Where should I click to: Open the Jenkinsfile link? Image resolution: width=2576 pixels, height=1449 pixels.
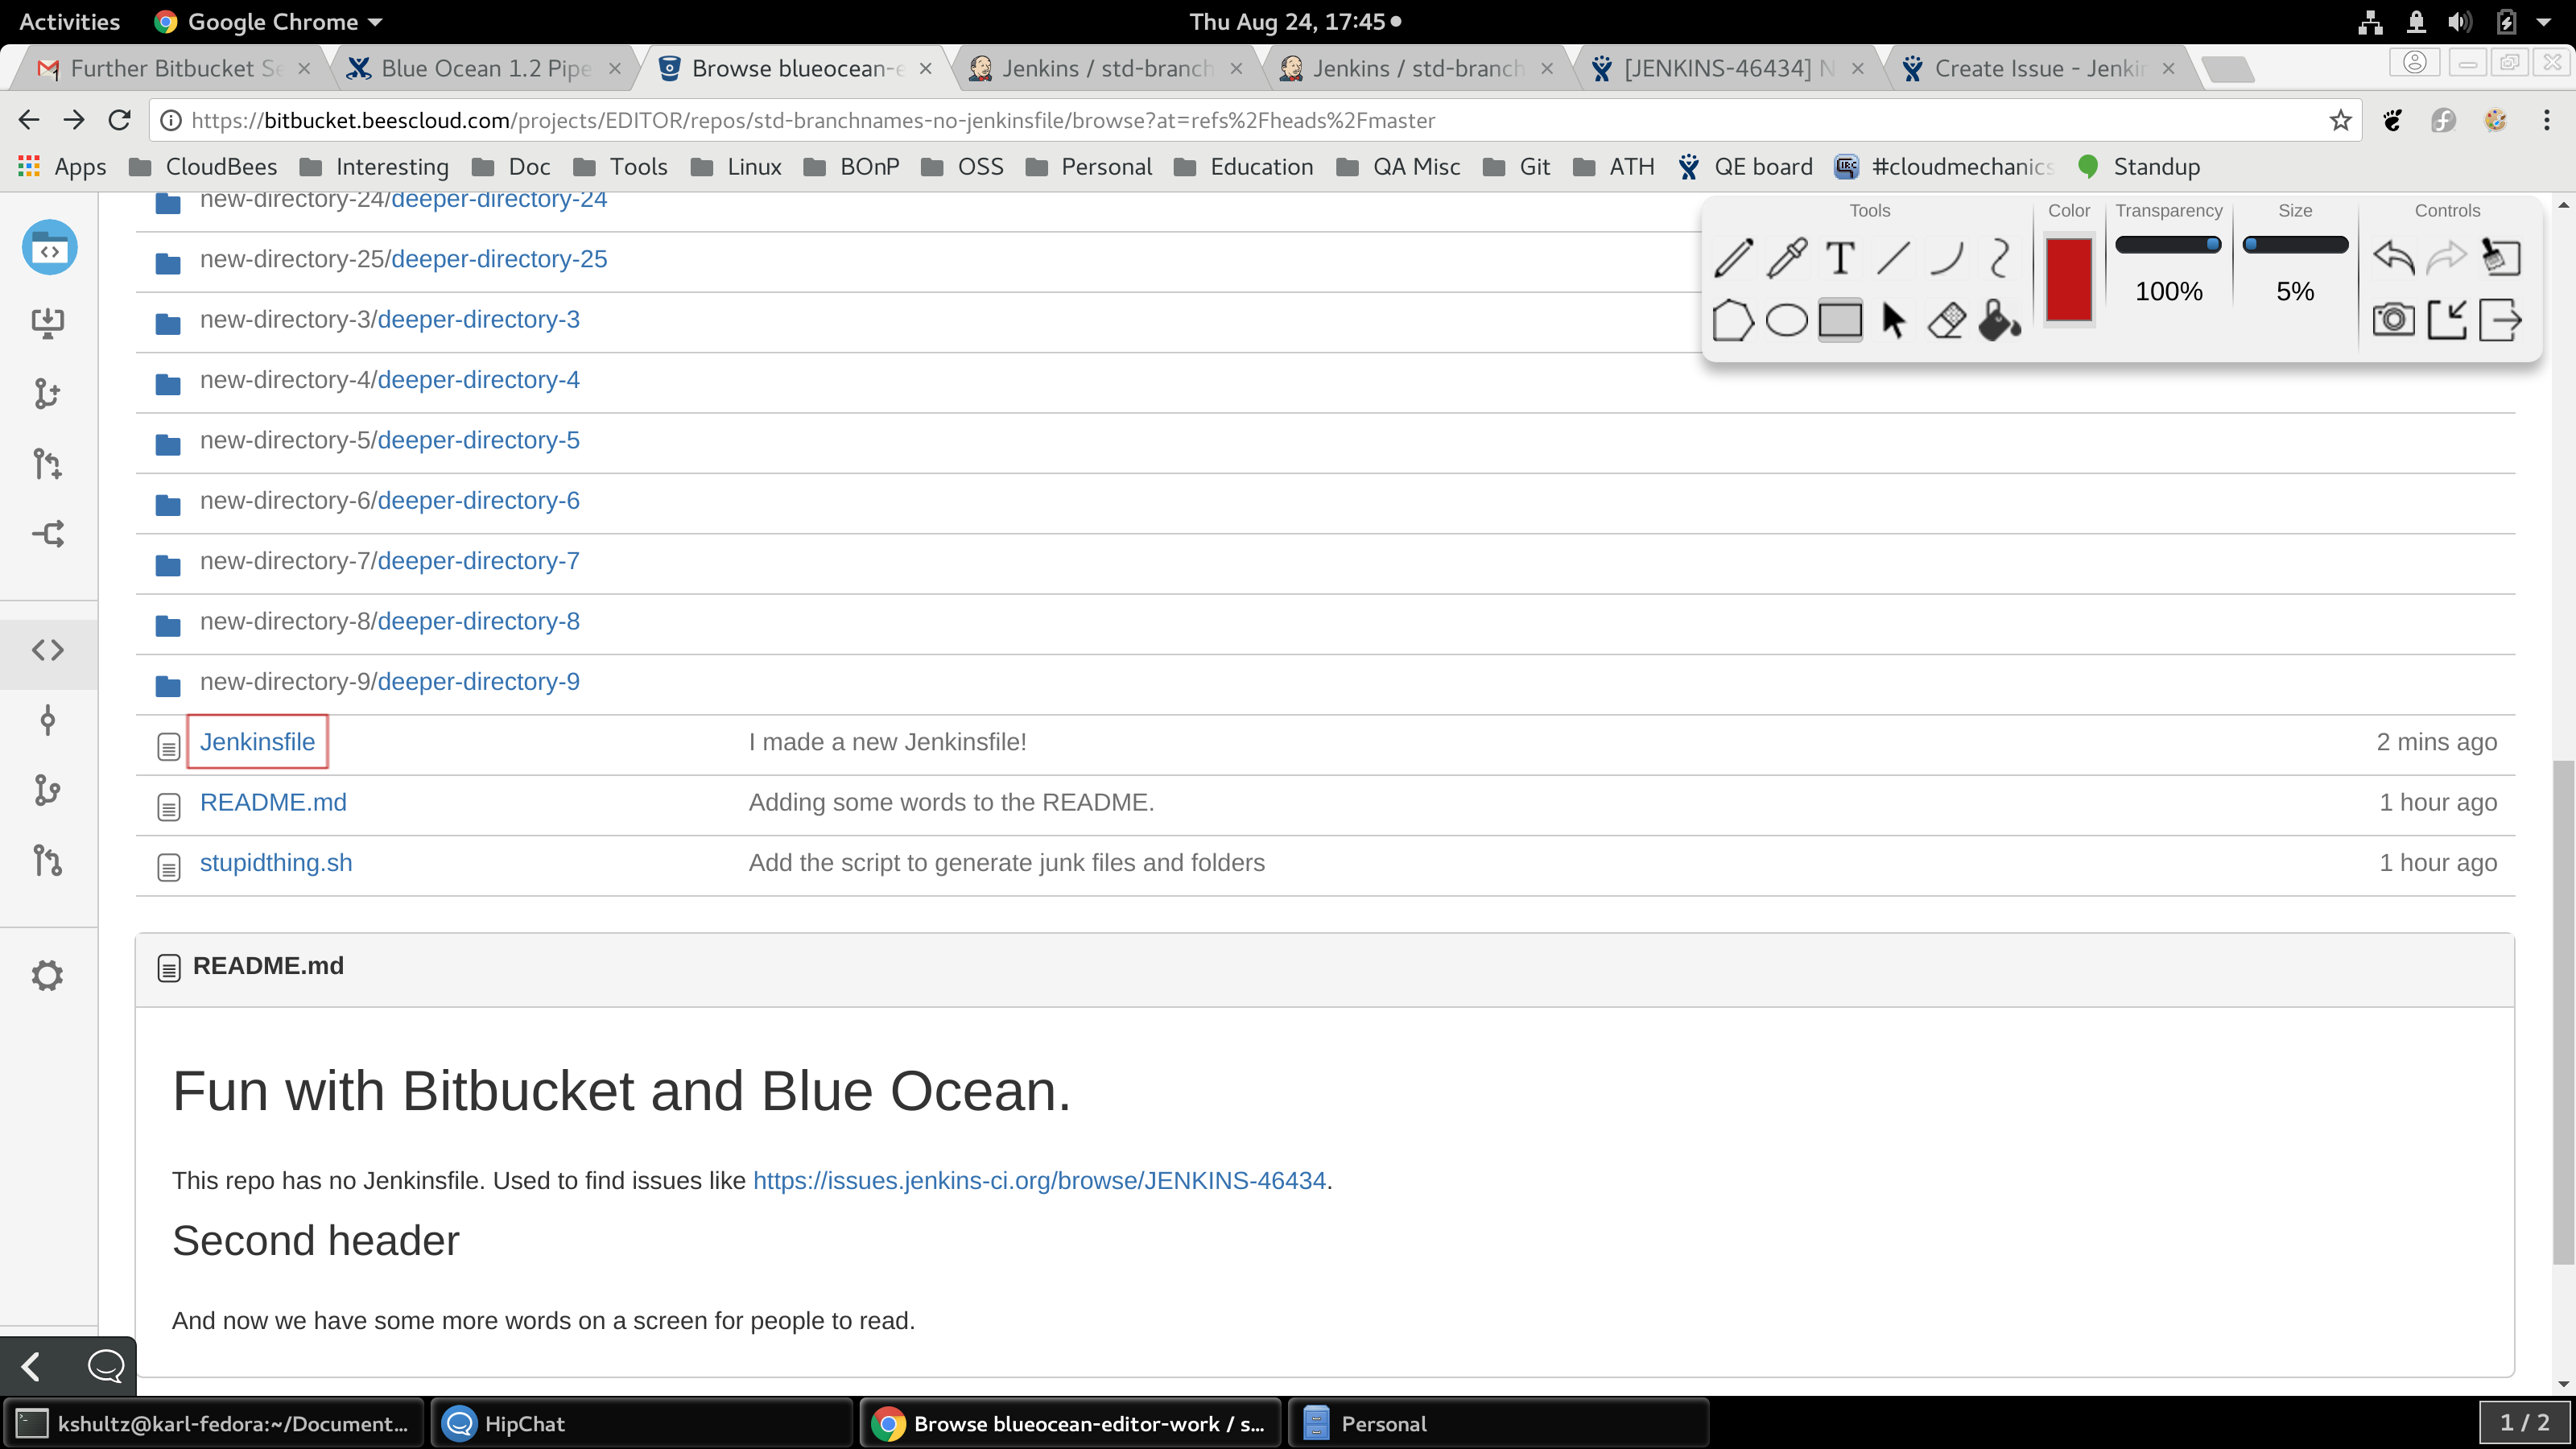(257, 742)
